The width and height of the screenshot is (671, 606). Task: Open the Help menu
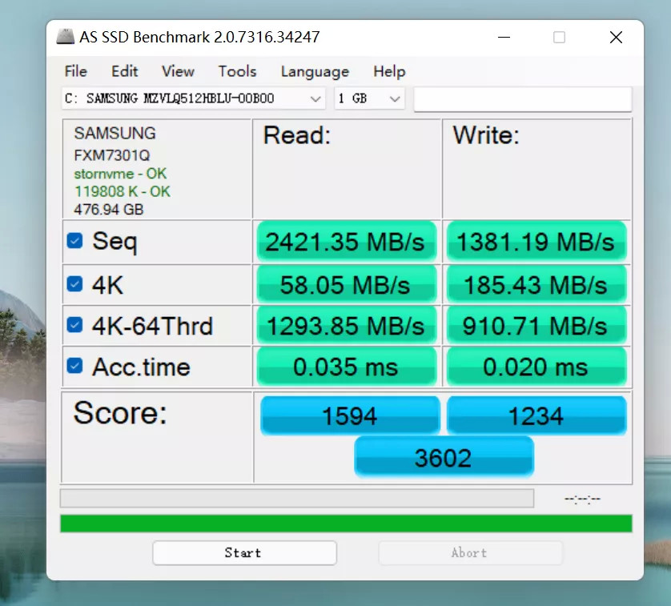click(389, 71)
